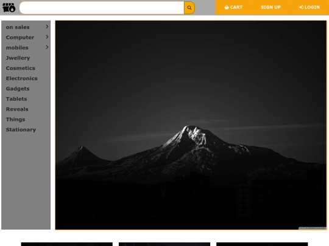329x246 pixels.
Task: Select the Reveals category
Action: pos(17,109)
